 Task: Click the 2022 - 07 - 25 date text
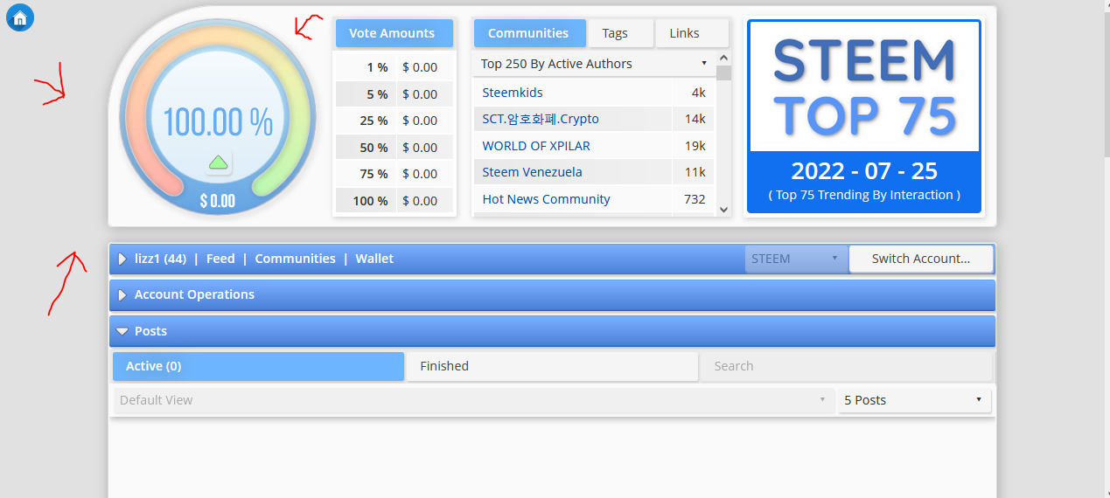tap(864, 170)
